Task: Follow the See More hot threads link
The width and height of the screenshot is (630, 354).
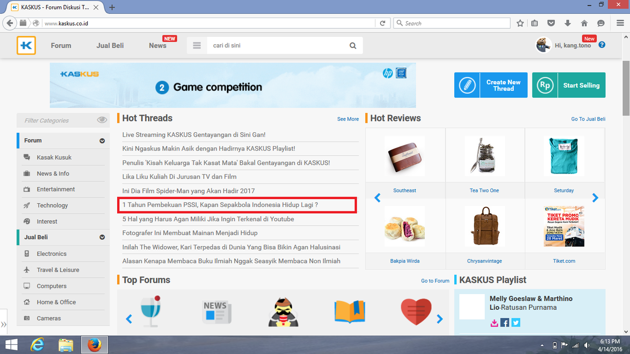Action: coord(348,119)
